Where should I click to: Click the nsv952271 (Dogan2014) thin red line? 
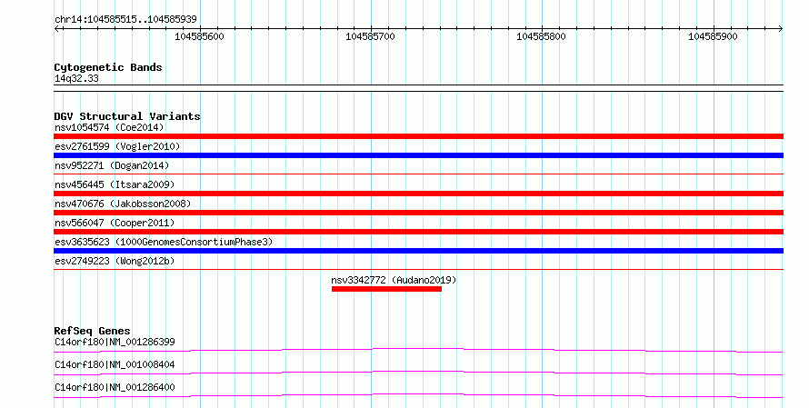418,174
